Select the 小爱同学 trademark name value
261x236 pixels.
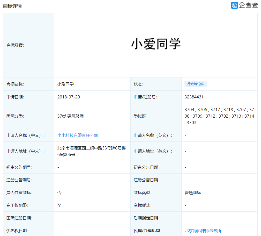[x=65, y=84]
